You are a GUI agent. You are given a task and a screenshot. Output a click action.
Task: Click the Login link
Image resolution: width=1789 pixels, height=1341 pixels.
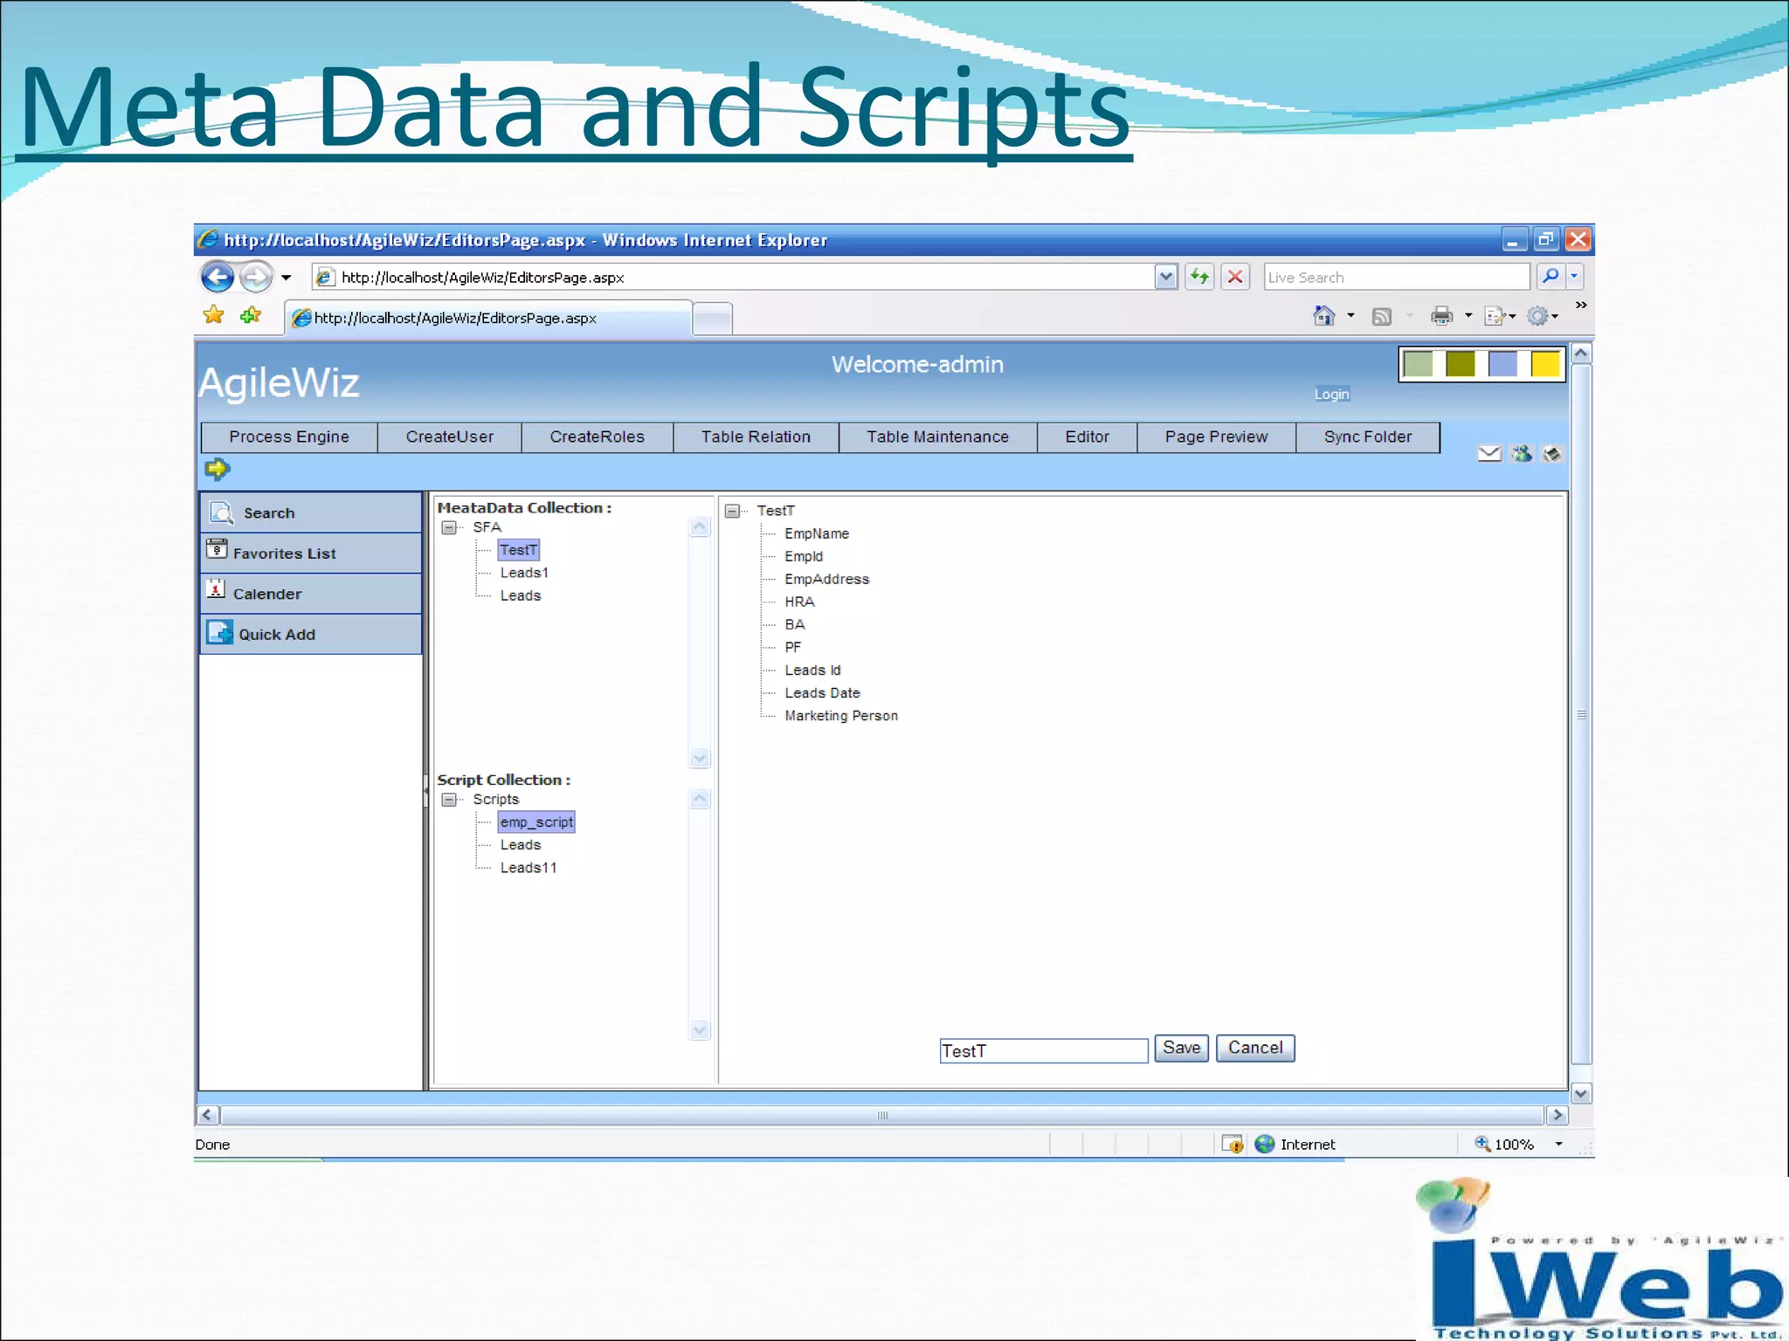pyautogui.click(x=1331, y=395)
